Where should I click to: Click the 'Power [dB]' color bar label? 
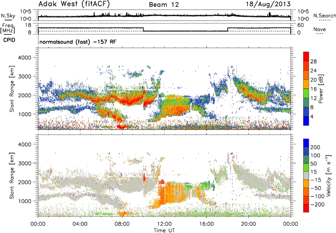tap(320, 89)
